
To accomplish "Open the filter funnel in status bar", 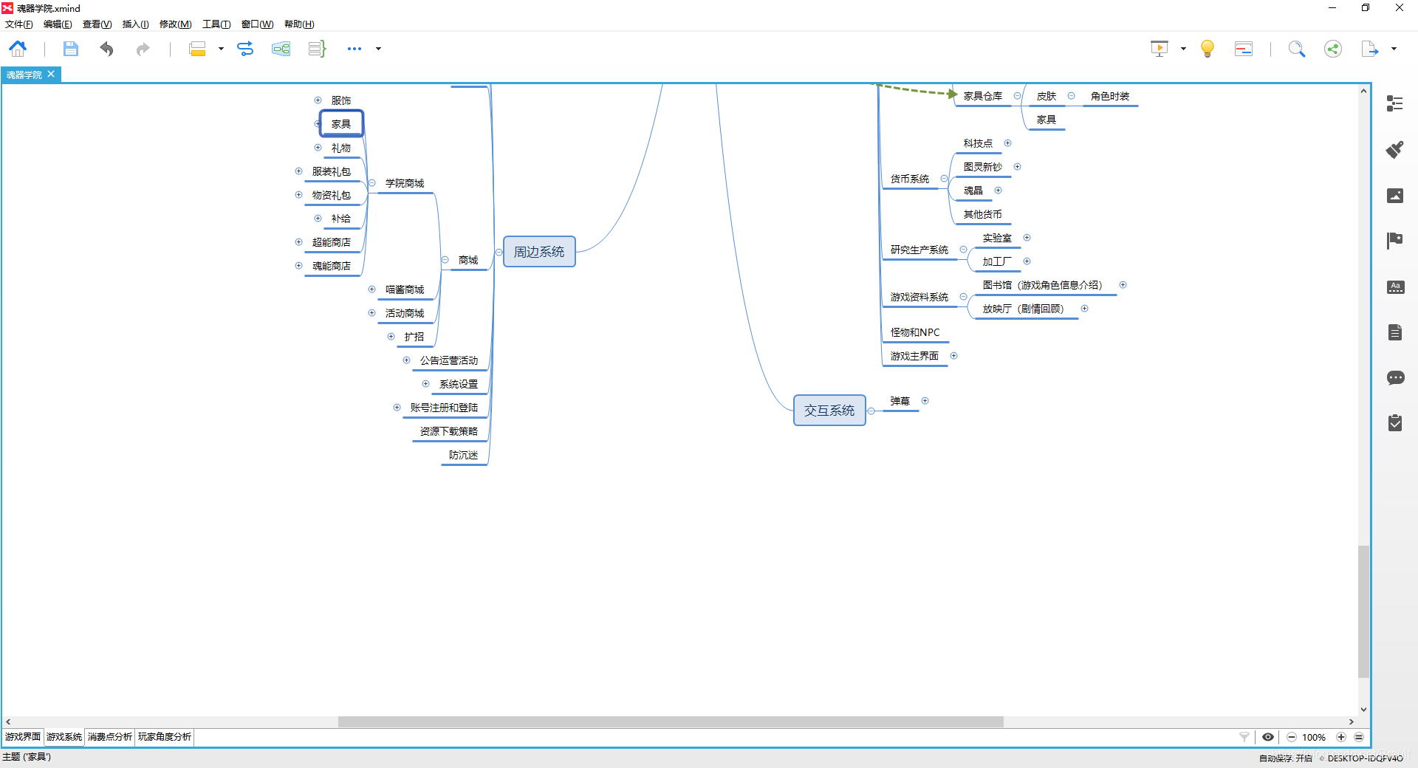I will coord(1244,737).
